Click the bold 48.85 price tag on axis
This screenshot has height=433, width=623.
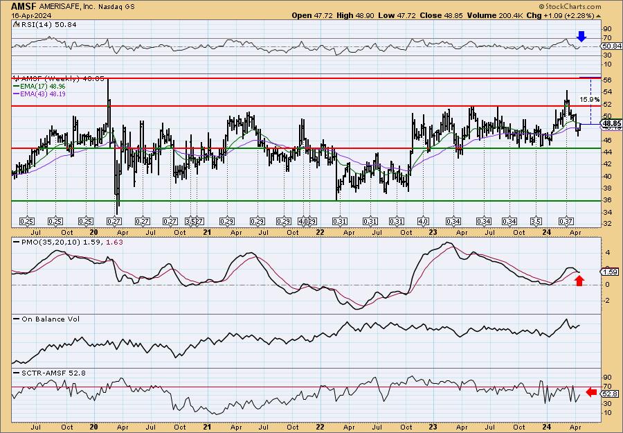611,124
